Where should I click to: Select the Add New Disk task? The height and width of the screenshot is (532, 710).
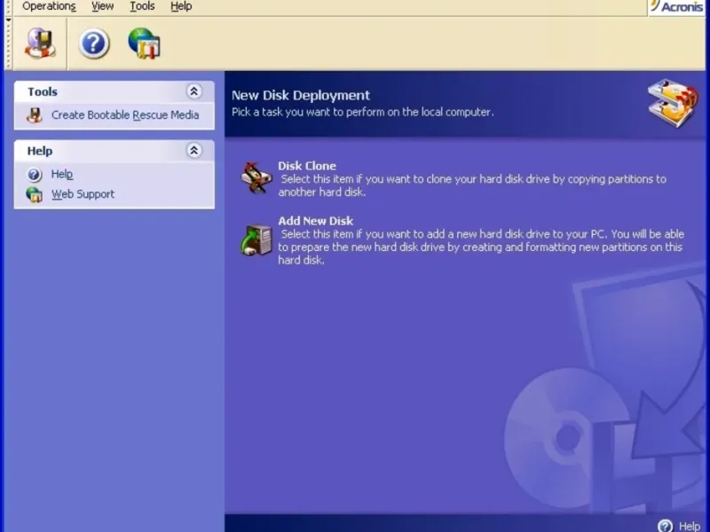316,221
